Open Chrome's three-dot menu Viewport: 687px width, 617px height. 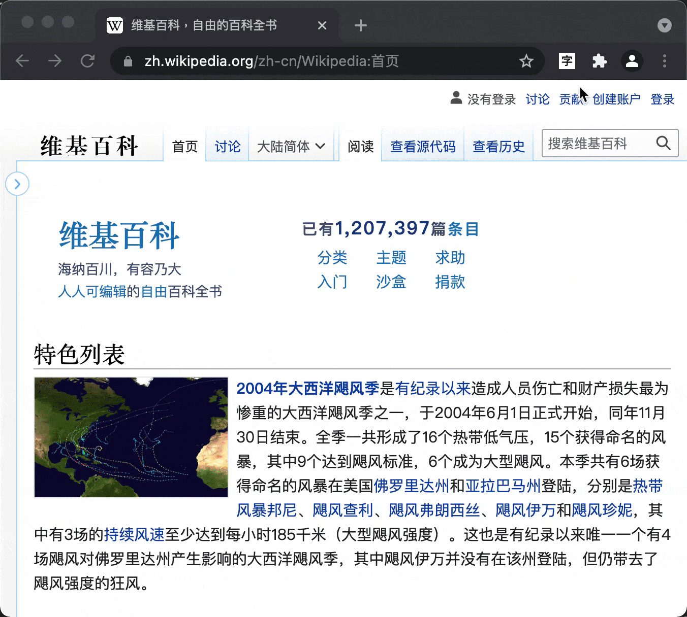(x=665, y=61)
